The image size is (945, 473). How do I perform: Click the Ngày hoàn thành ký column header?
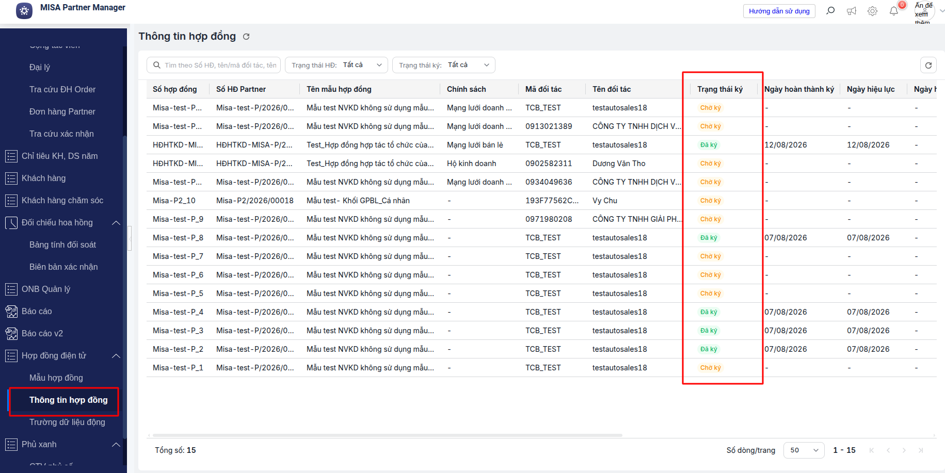(x=799, y=89)
